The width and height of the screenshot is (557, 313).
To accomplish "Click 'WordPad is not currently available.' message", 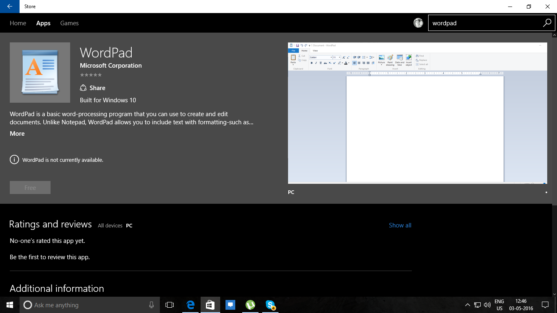I will click(63, 160).
